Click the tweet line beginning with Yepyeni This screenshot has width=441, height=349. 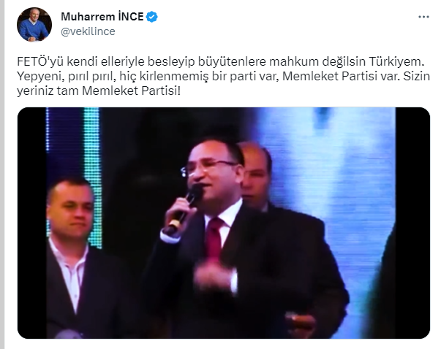[x=224, y=76]
